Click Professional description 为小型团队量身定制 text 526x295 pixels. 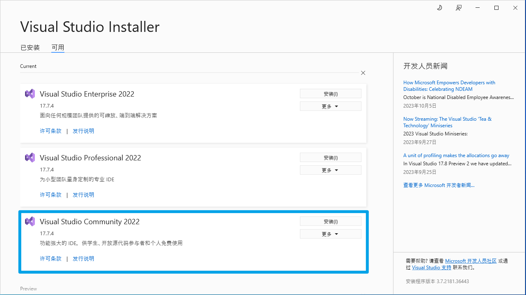tap(77, 179)
